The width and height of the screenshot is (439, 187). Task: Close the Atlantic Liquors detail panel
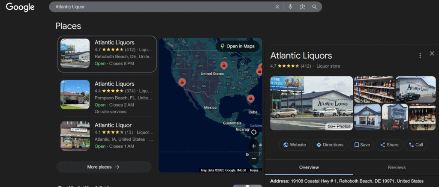432,53
